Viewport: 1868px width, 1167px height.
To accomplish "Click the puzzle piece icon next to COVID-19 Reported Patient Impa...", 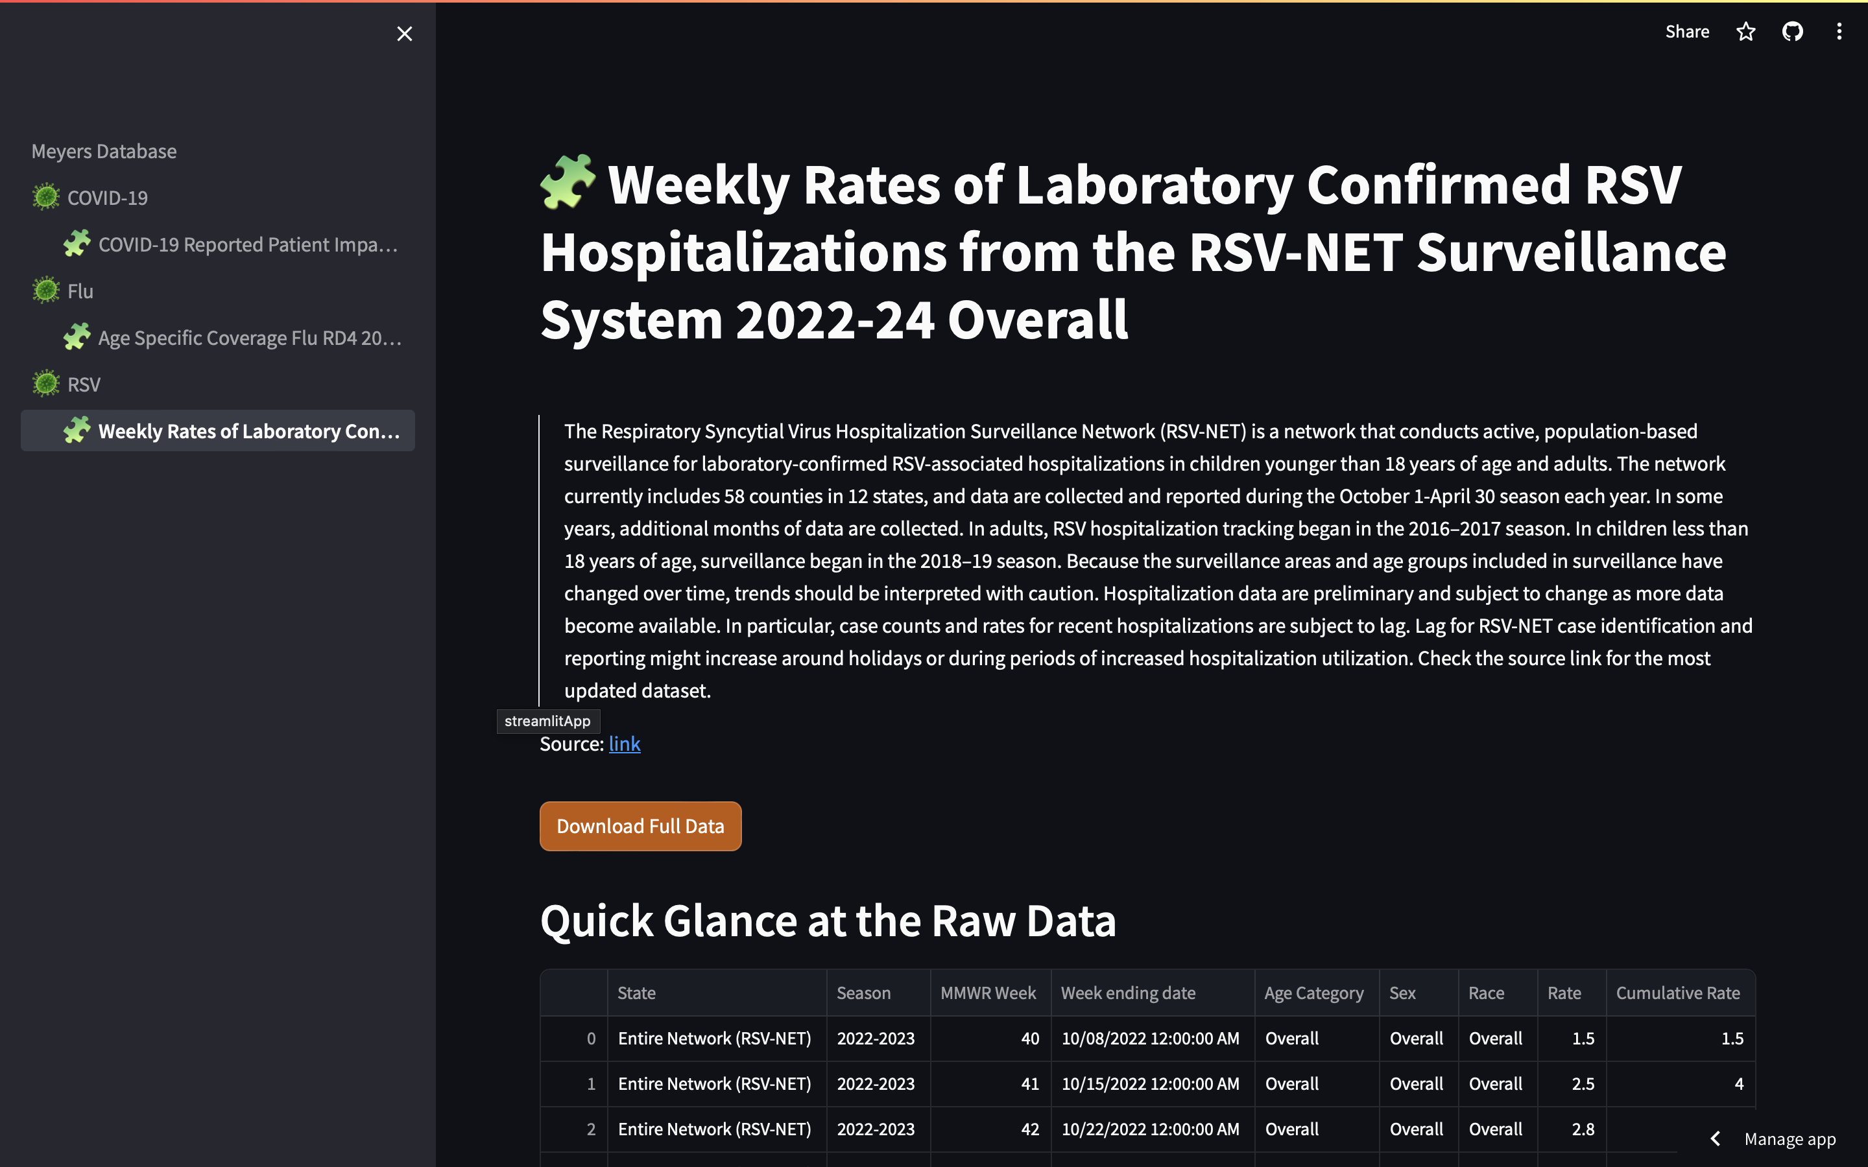I will (77, 243).
